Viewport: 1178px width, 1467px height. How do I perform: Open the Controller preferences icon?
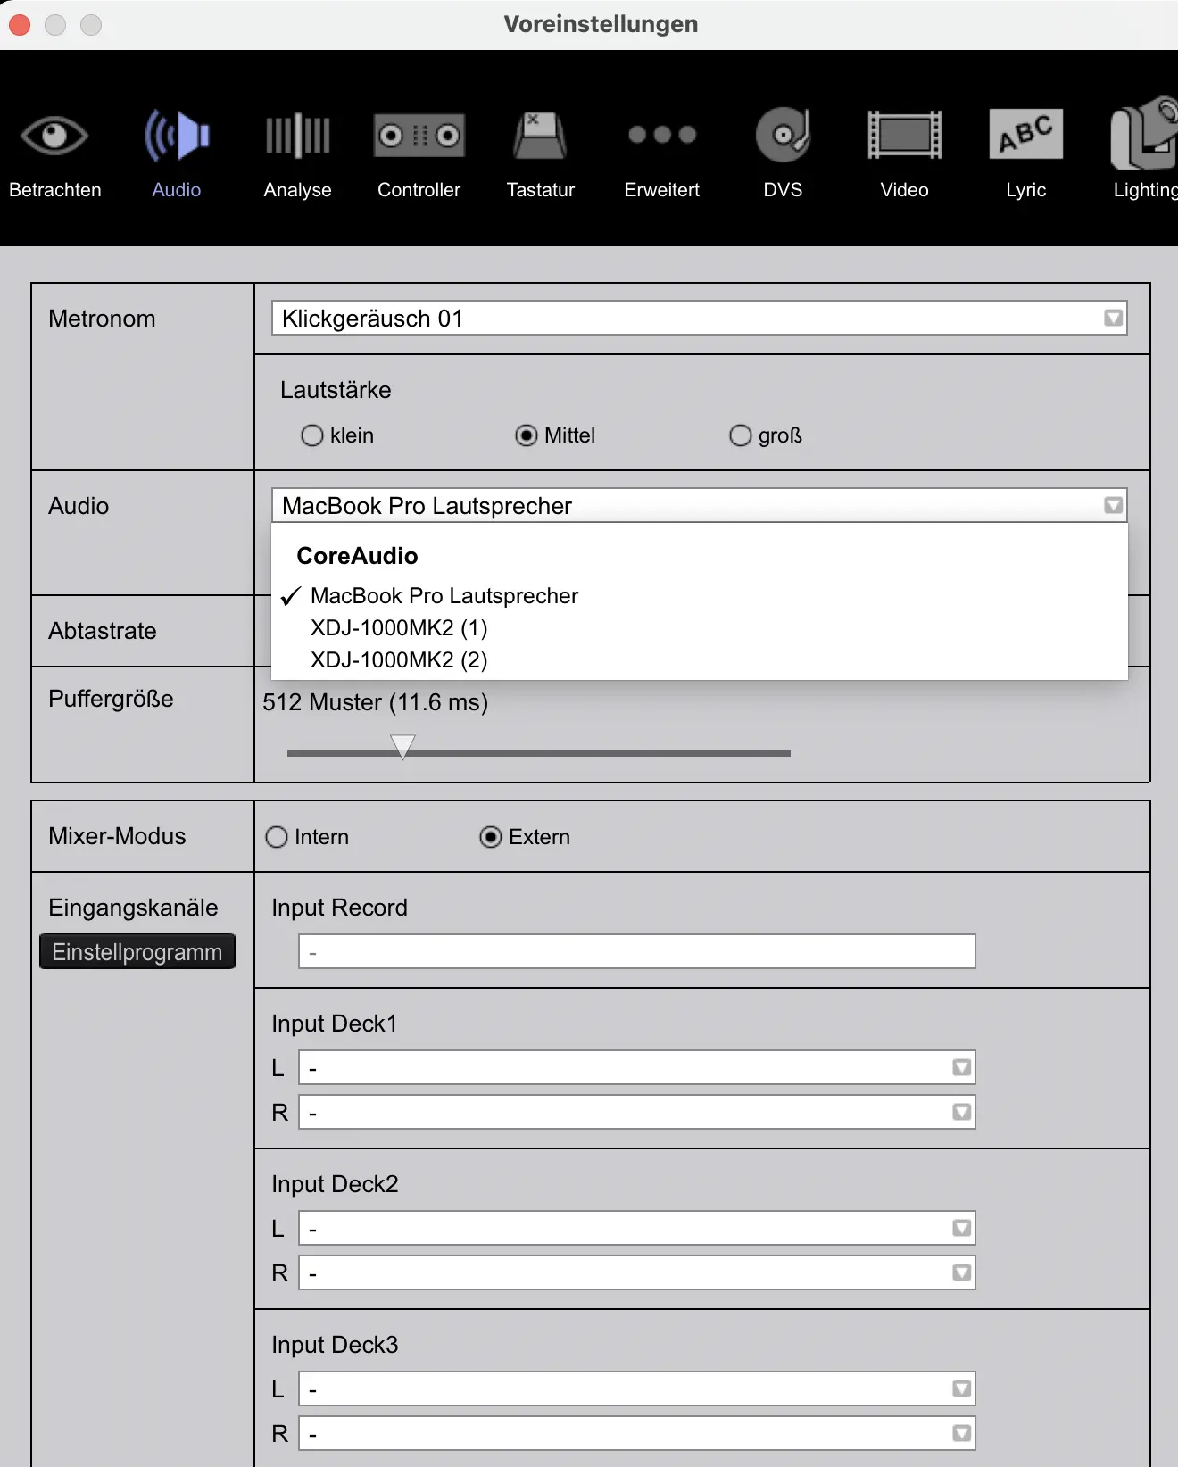[419, 137]
